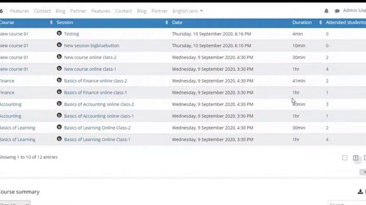Open the English (en) language dropdown
Image resolution: width=366 pixels, height=205 pixels.
[x=188, y=11]
